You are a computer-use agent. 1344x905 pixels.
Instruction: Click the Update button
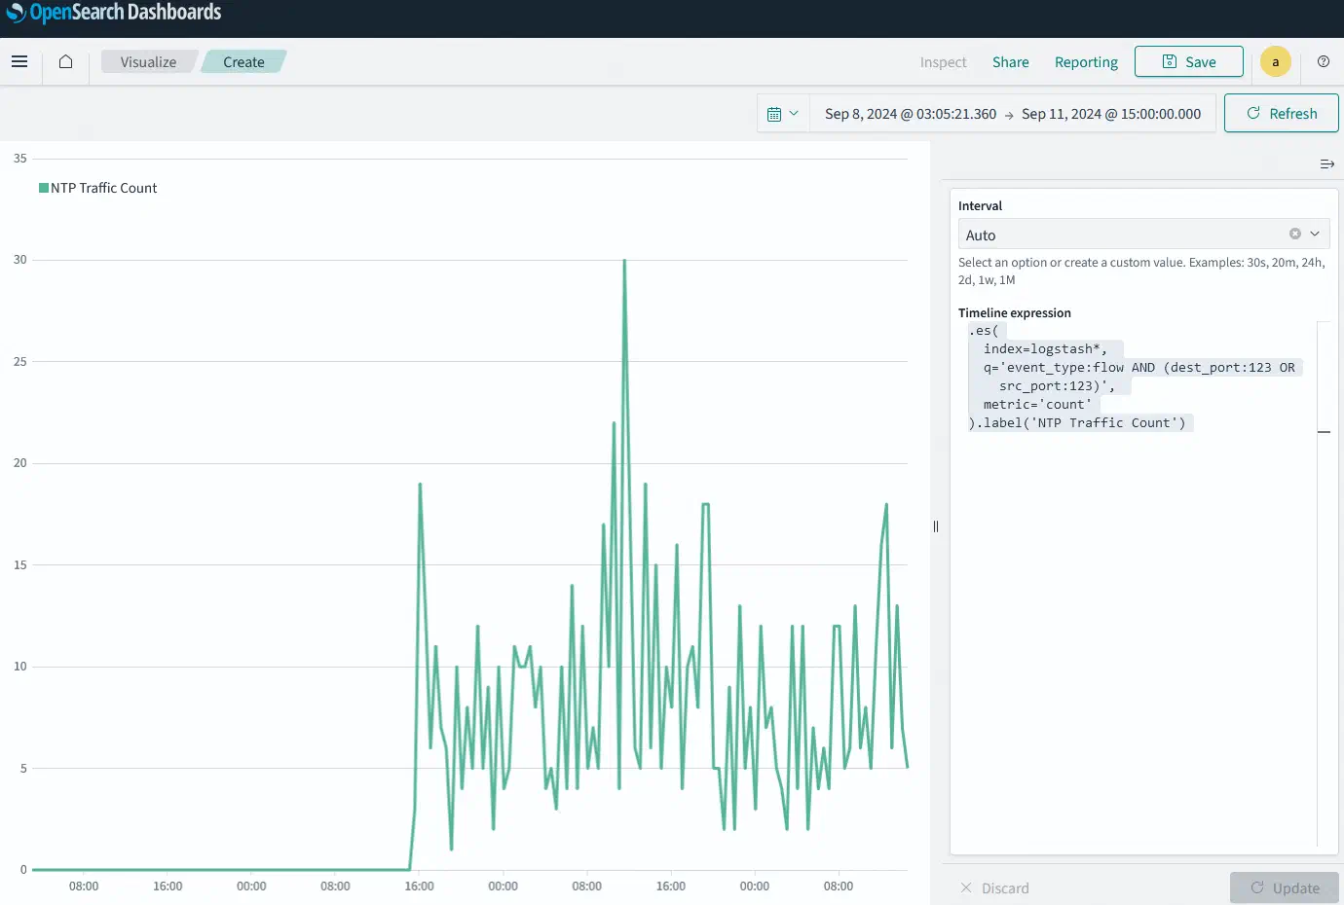(1285, 887)
